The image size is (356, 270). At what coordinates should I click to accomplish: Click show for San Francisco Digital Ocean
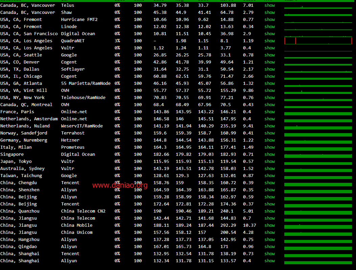pos(269,33)
